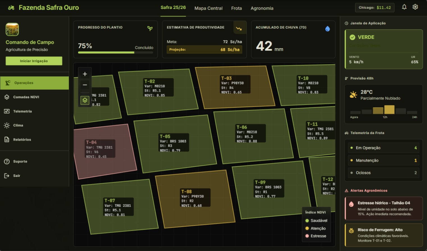Click Sair to log out
The width and height of the screenshot is (427, 251).
click(35, 176)
